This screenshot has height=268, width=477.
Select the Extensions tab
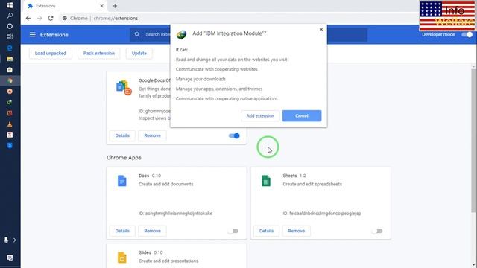(65, 6)
